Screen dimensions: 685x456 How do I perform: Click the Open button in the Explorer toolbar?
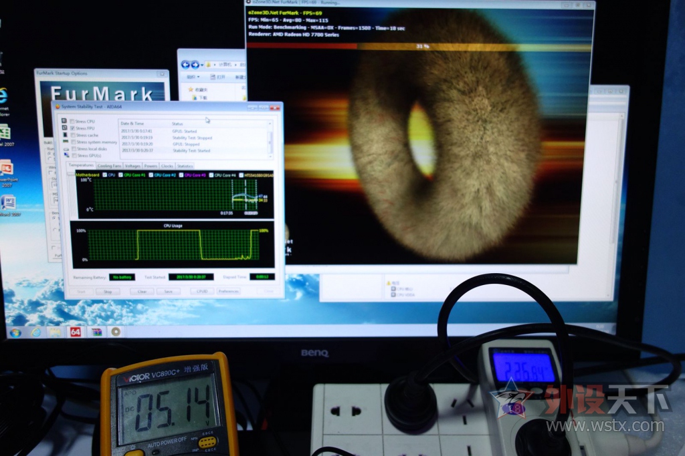pyautogui.click(x=217, y=77)
